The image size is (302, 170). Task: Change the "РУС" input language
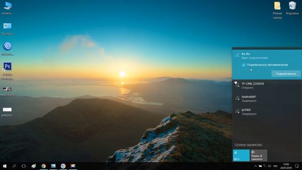point(276,166)
